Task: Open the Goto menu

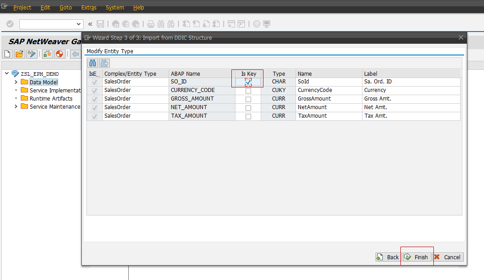Action: click(x=66, y=7)
